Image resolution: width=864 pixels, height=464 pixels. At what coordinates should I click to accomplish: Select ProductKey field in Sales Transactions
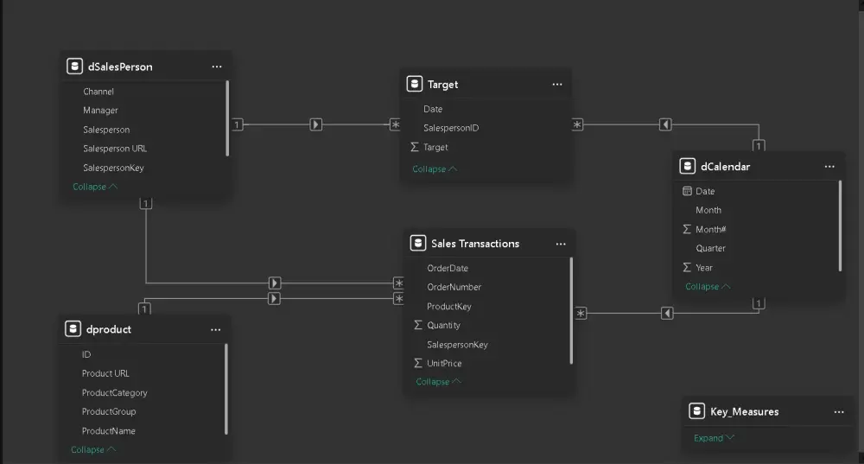coord(449,307)
